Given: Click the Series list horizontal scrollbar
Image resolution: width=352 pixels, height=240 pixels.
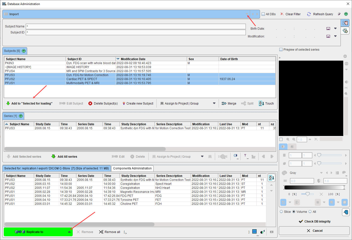Looking at the screenshot, I should [x=85, y=149].
